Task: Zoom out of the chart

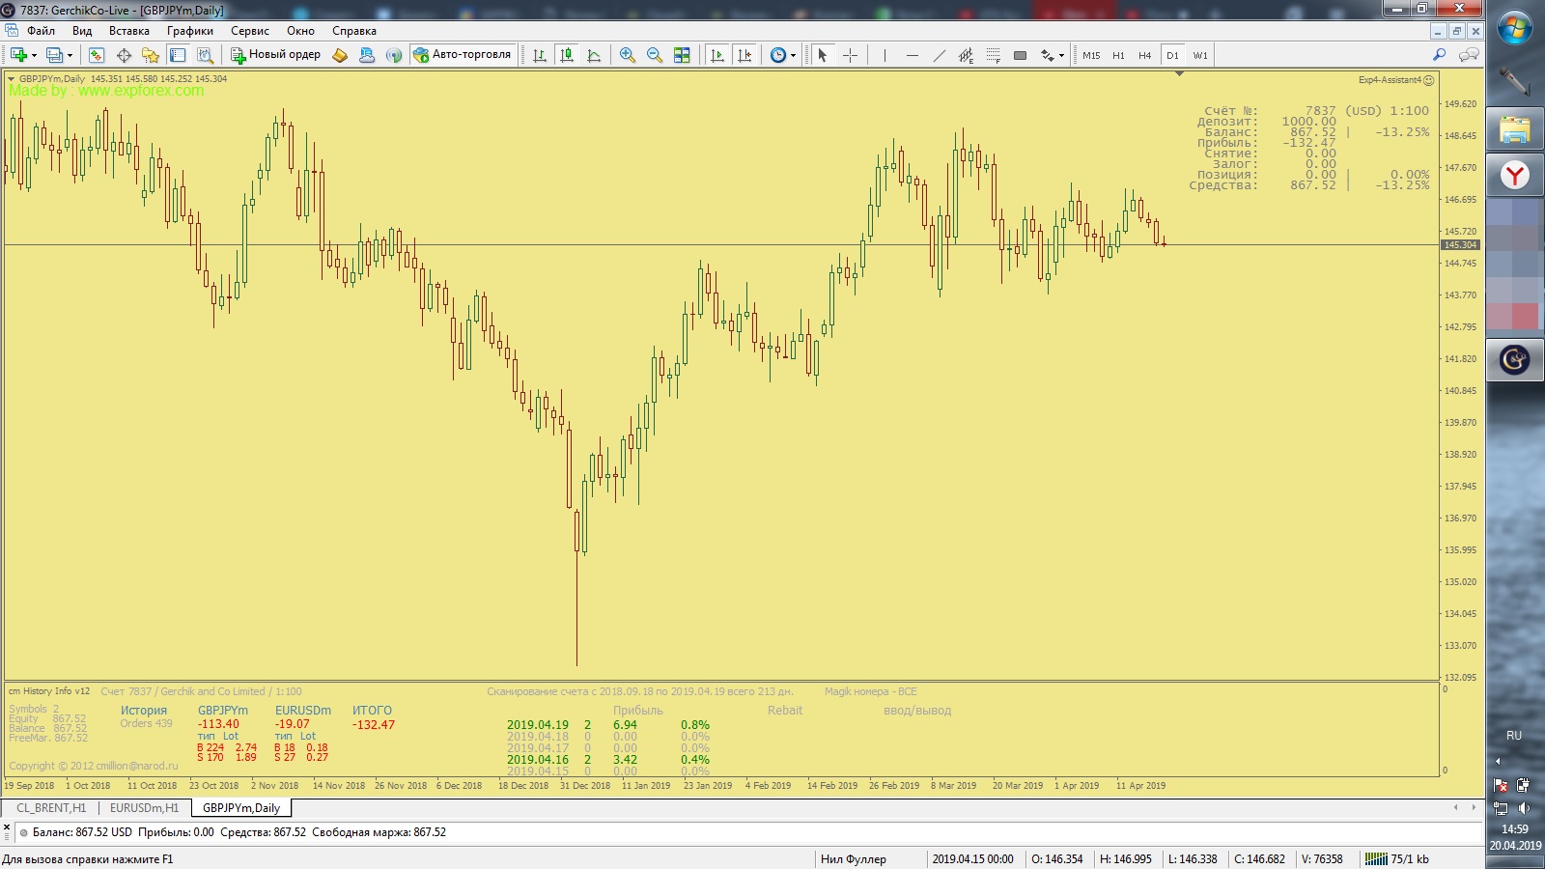Action: (x=655, y=55)
